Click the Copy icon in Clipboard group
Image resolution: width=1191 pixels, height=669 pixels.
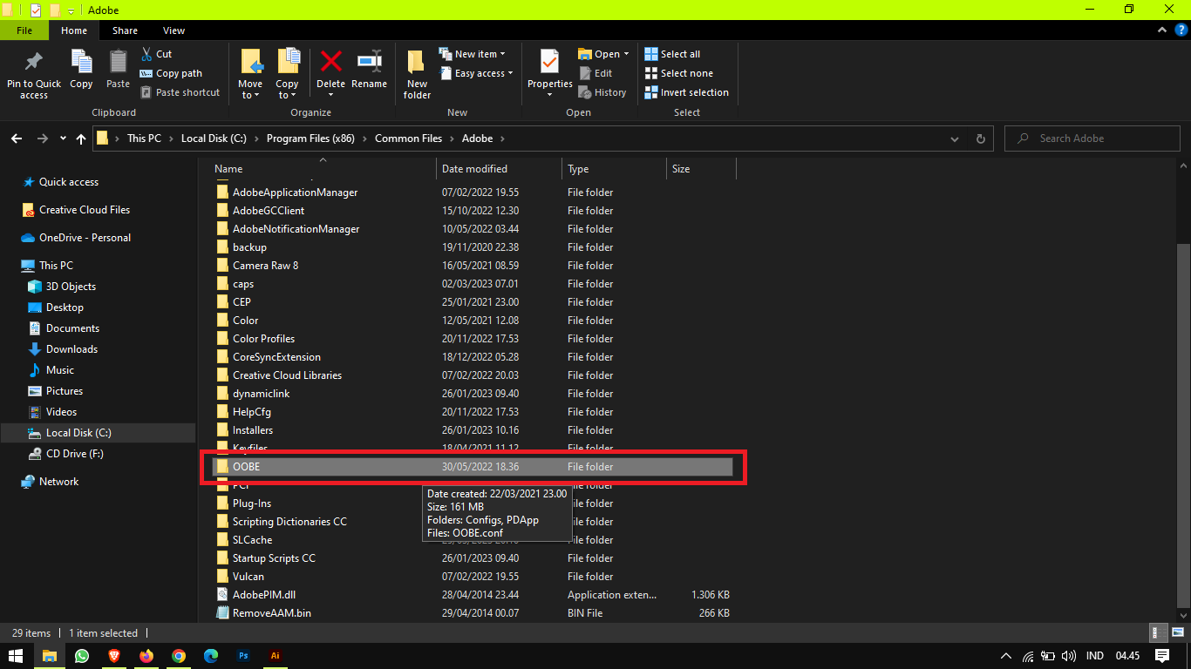pos(81,62)
